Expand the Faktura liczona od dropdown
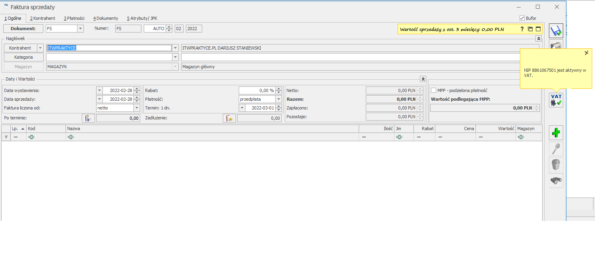This screenshot has height=257, width=595. point(137,107)
